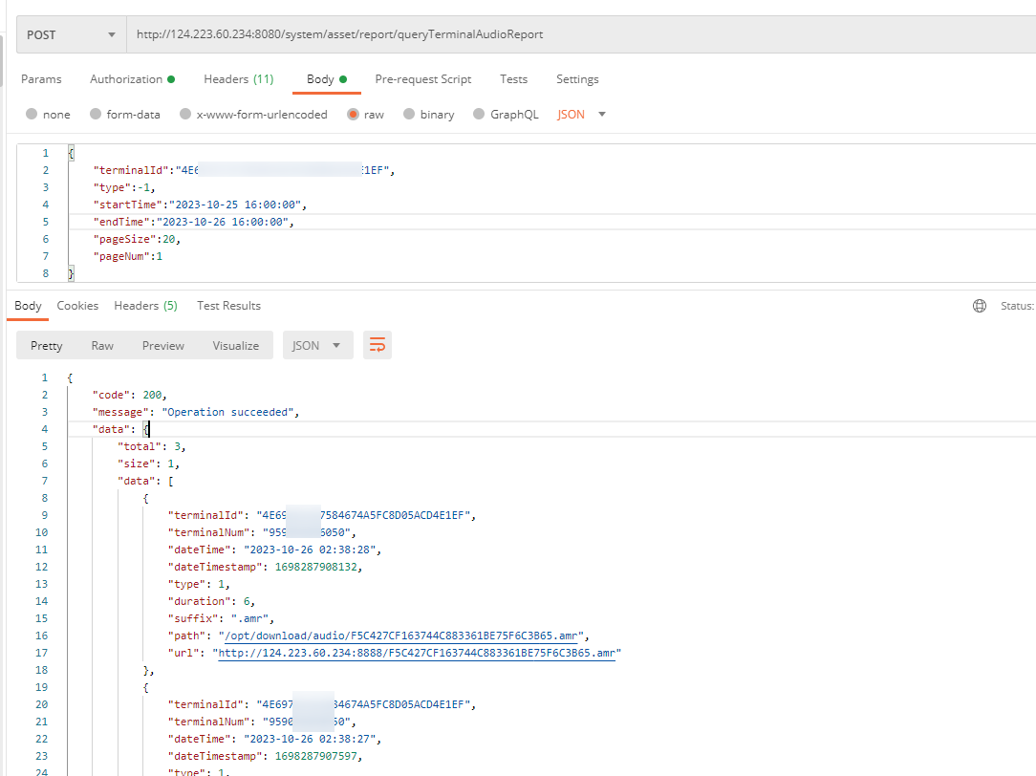Click the globe network icon near Status
This screenshot has height=776, width=1036.
coord(979,306)
